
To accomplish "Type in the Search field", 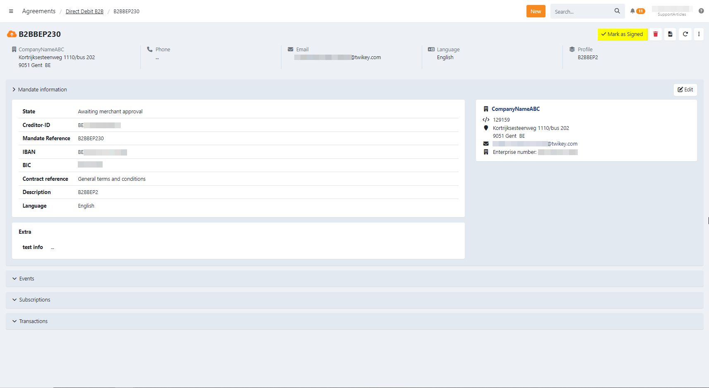I will point(582,12).
